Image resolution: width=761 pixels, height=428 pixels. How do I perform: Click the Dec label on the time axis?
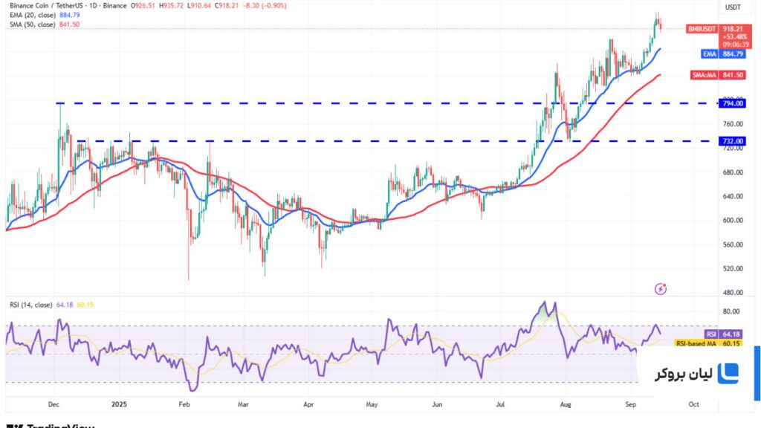coord(54,404)
